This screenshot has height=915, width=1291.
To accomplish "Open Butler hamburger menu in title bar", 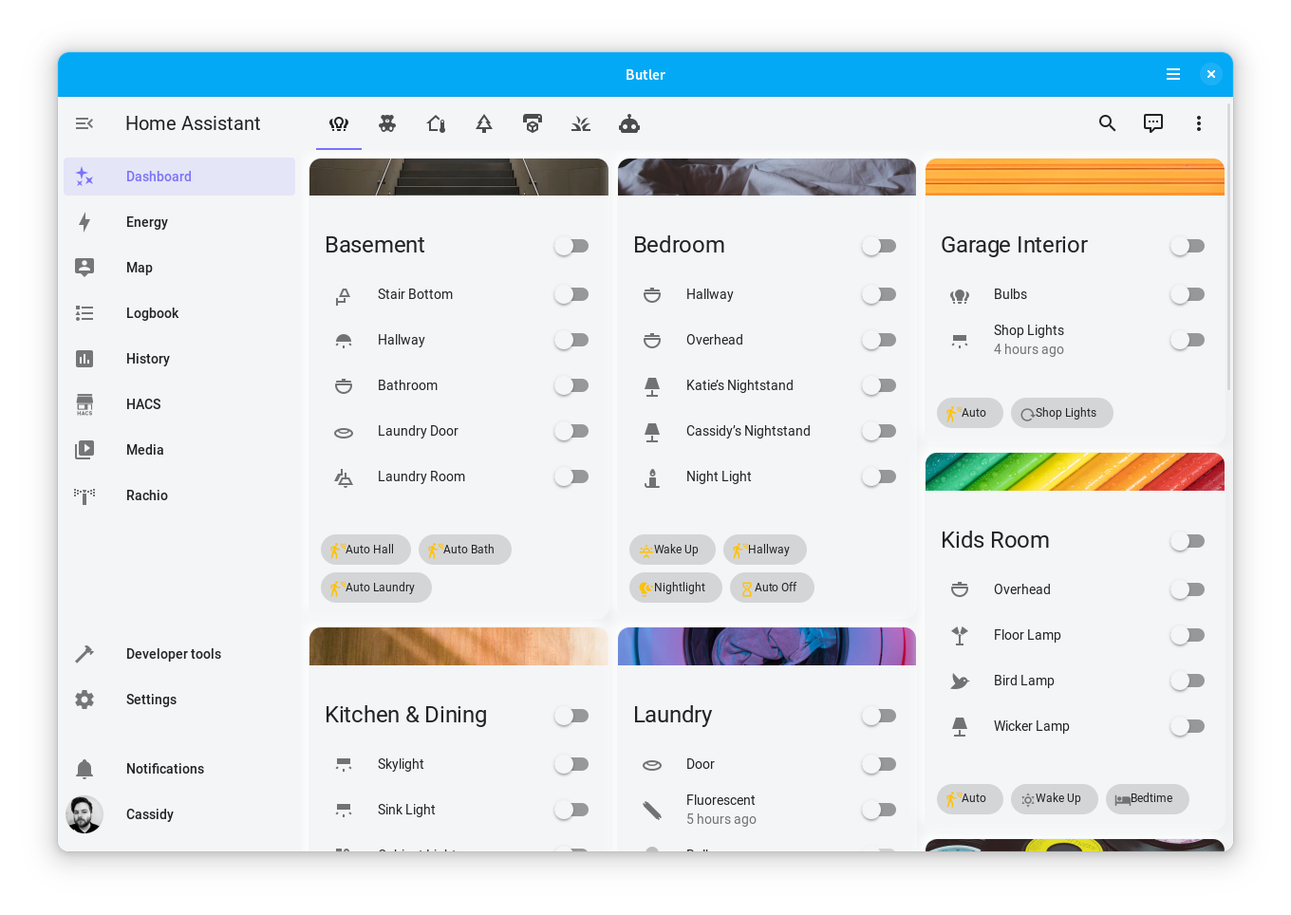I will coord(1173,74).
